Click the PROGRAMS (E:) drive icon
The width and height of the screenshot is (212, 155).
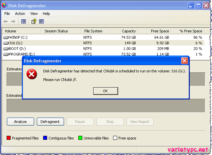tap(6, 55)
